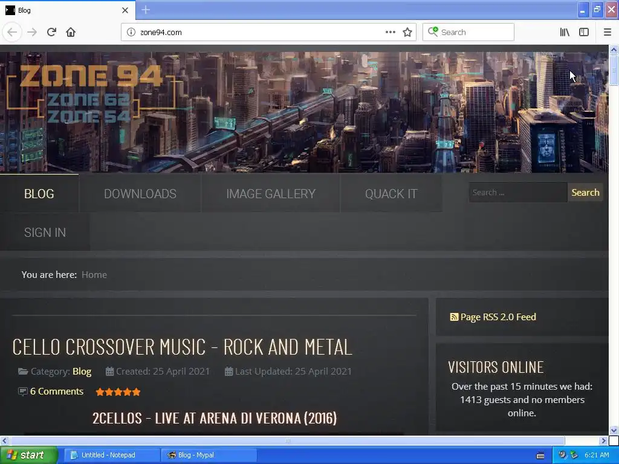
Task: Click the horizontal scrollbar right arrow
Action: 604,440
